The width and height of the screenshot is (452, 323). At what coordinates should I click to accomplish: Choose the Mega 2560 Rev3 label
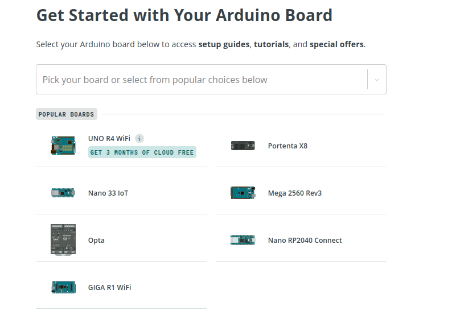pos(295,193)
